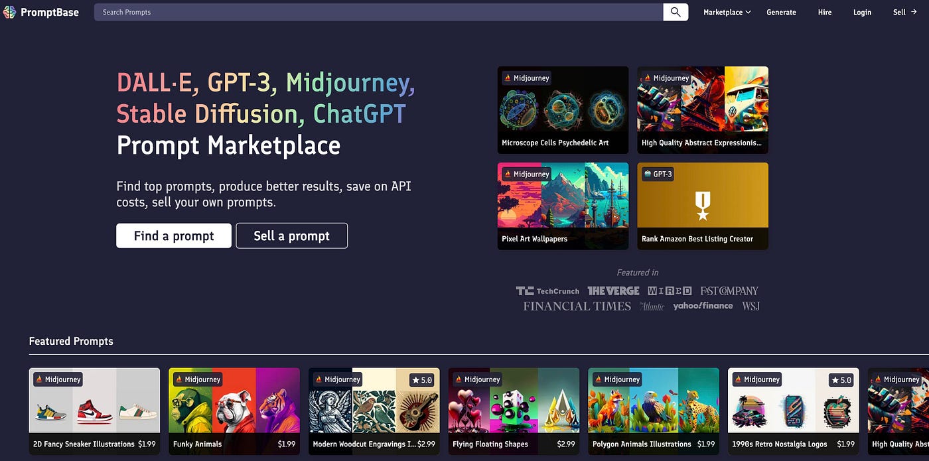Click the 5.0 star rating on Modern Woodcut card

pos(422,380)
